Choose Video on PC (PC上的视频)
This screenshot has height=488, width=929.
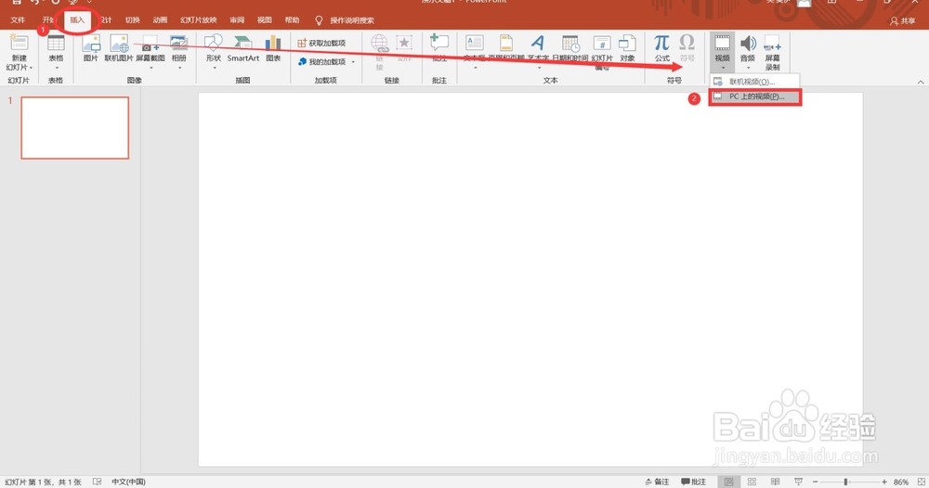[754, 96]
